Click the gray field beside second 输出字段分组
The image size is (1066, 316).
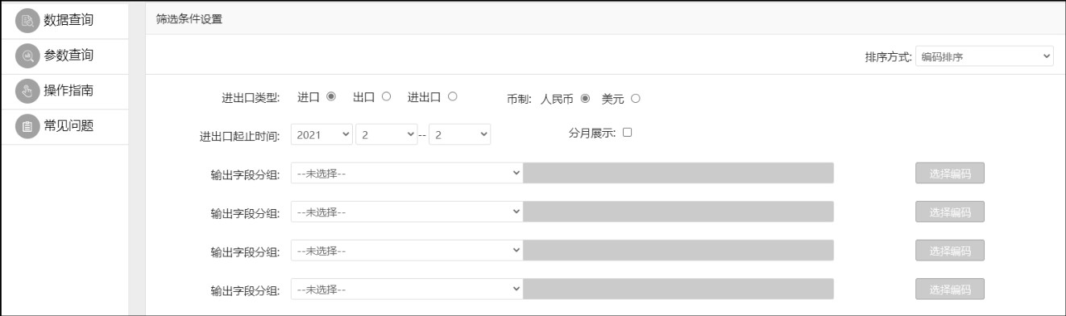678,211
